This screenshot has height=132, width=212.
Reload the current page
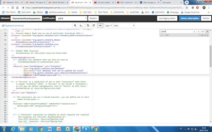click(13, 8)
